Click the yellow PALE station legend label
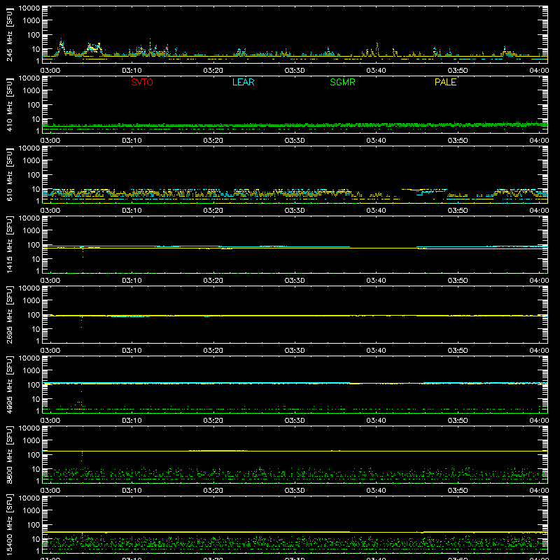The image size is (560, 560). coord(445,82)
